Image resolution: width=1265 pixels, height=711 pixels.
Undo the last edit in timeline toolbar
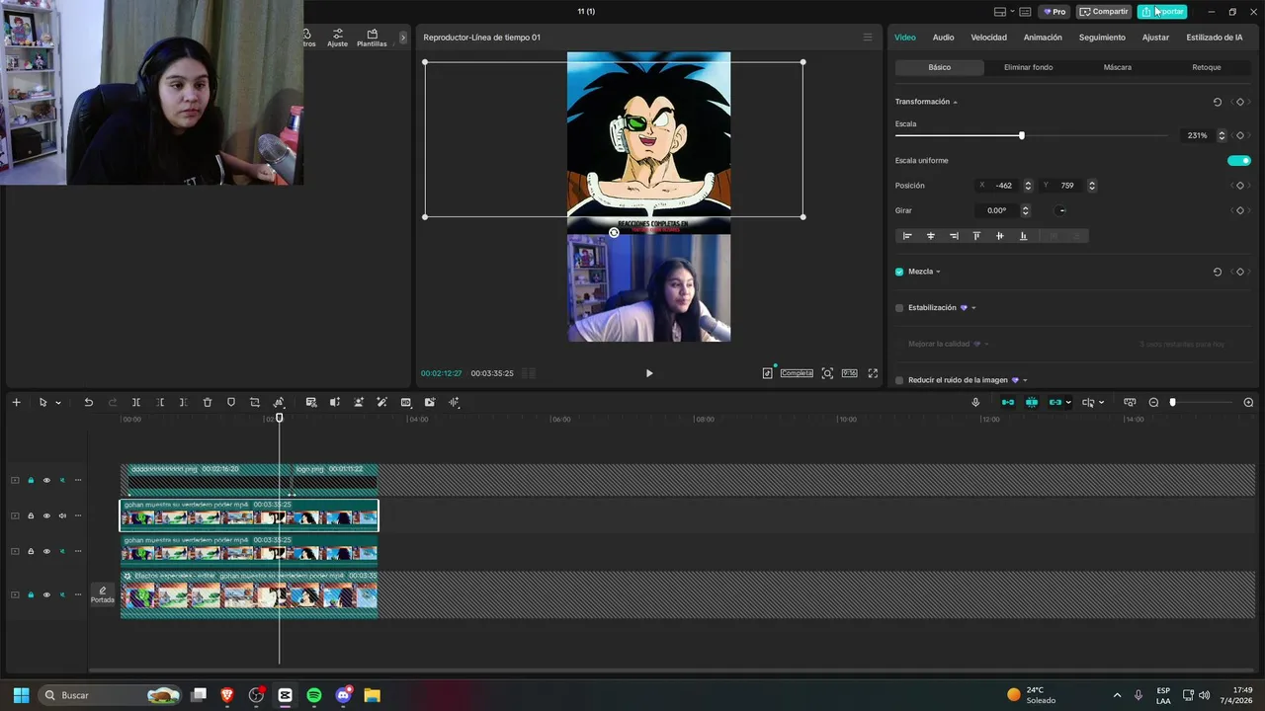pos(88,402)
